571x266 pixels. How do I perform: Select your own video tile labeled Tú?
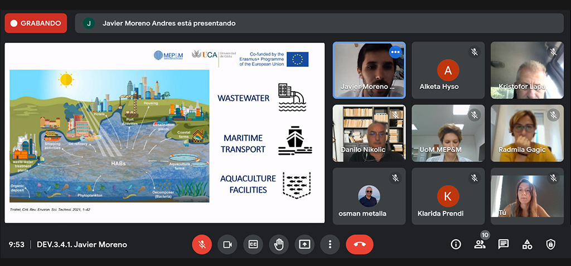[x=527, y=196]
